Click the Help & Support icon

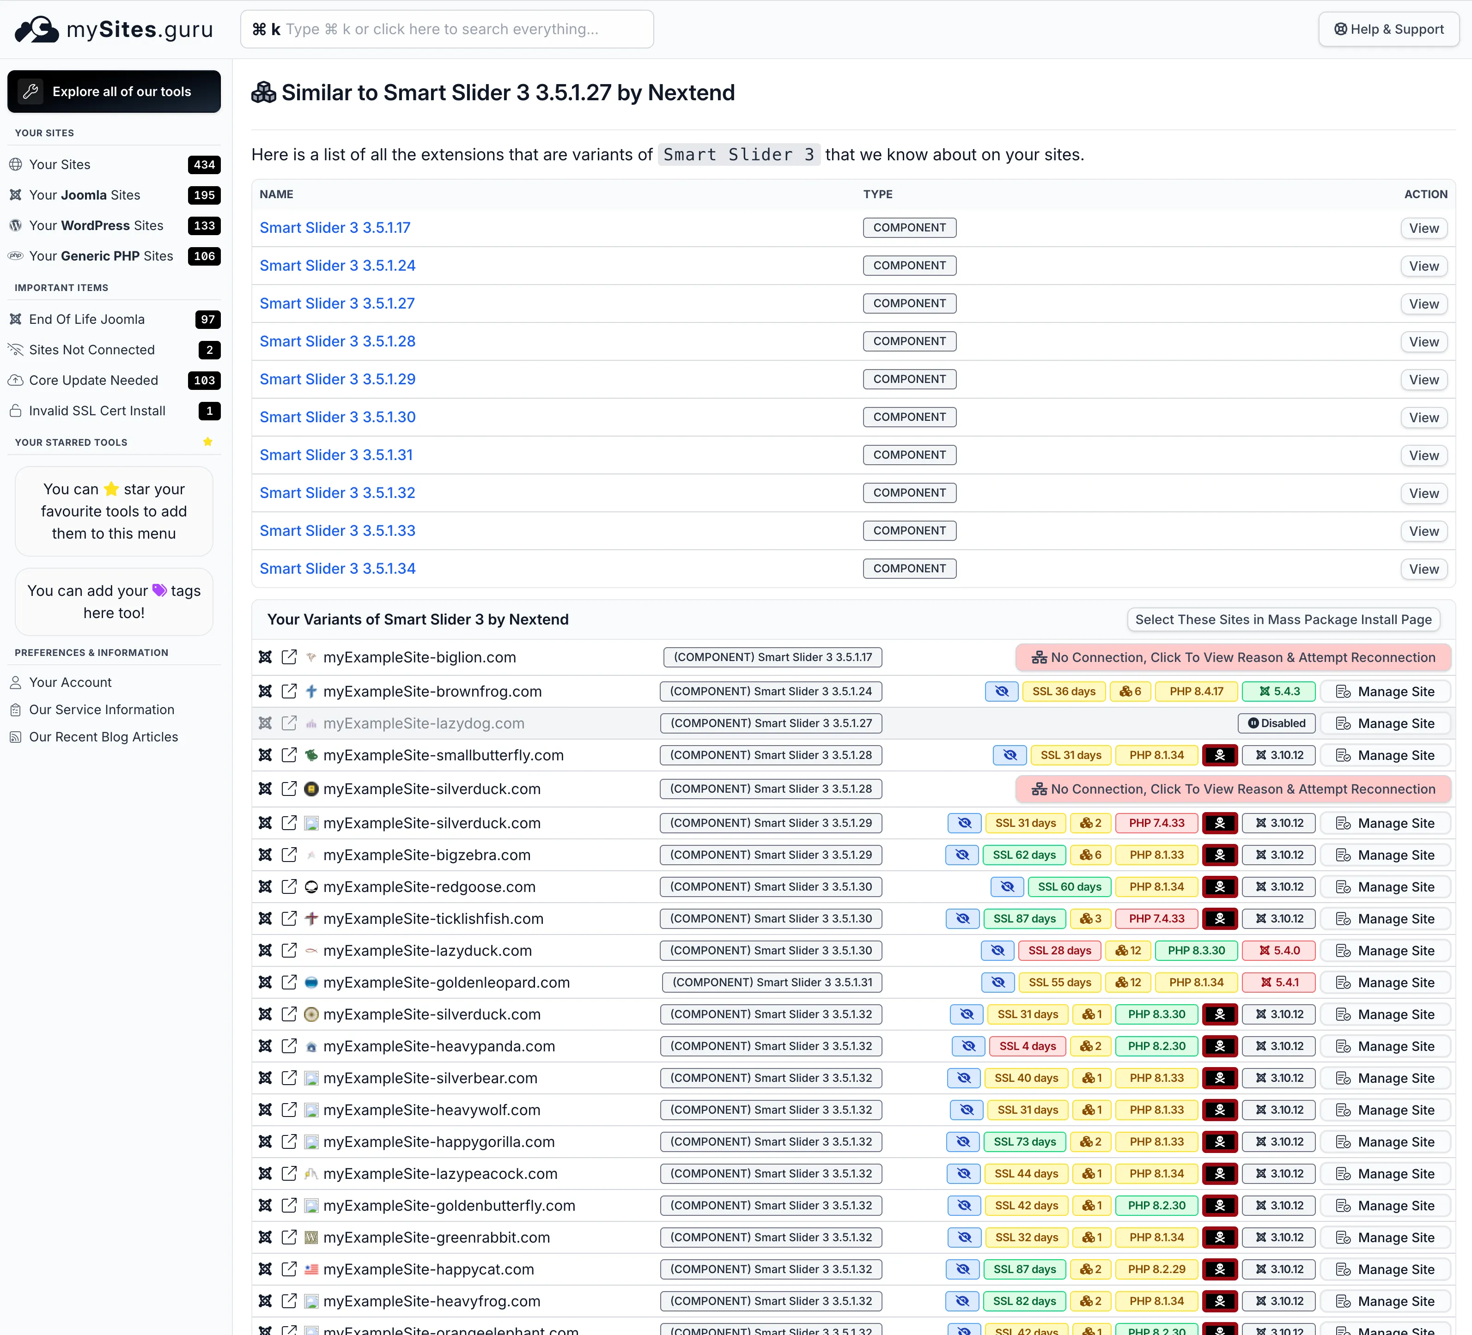(1341, 29)
